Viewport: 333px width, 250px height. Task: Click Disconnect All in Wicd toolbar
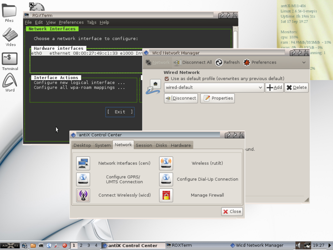(x=193, y=62)
